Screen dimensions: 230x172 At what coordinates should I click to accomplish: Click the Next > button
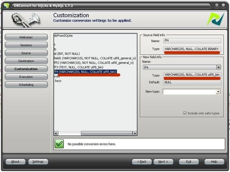click(163, 162)
